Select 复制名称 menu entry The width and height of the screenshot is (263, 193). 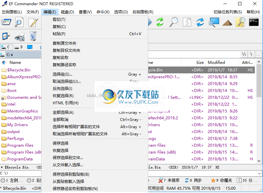(95, 58)
